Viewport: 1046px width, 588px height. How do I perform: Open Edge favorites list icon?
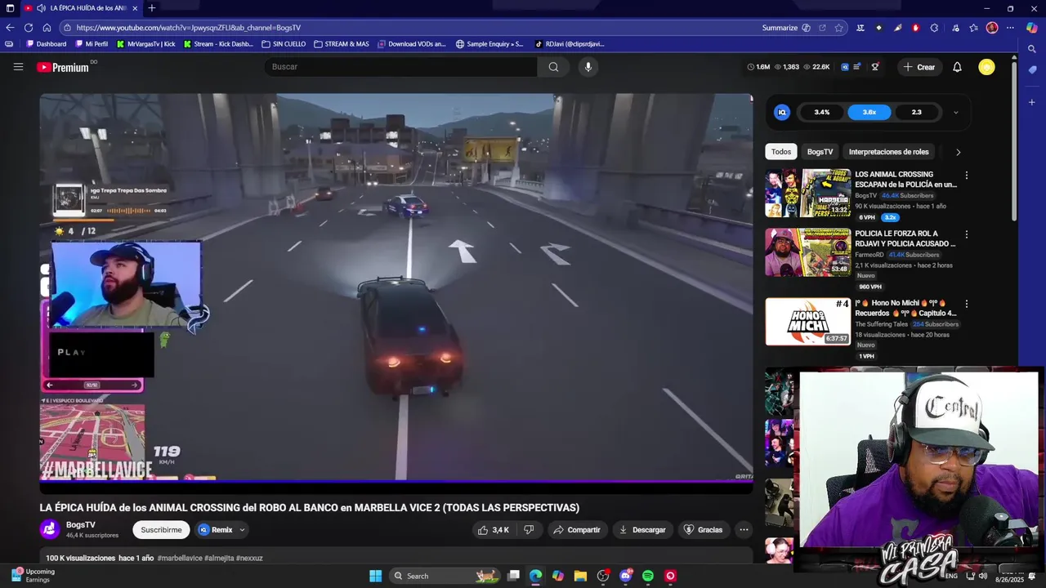click(973, 28)
